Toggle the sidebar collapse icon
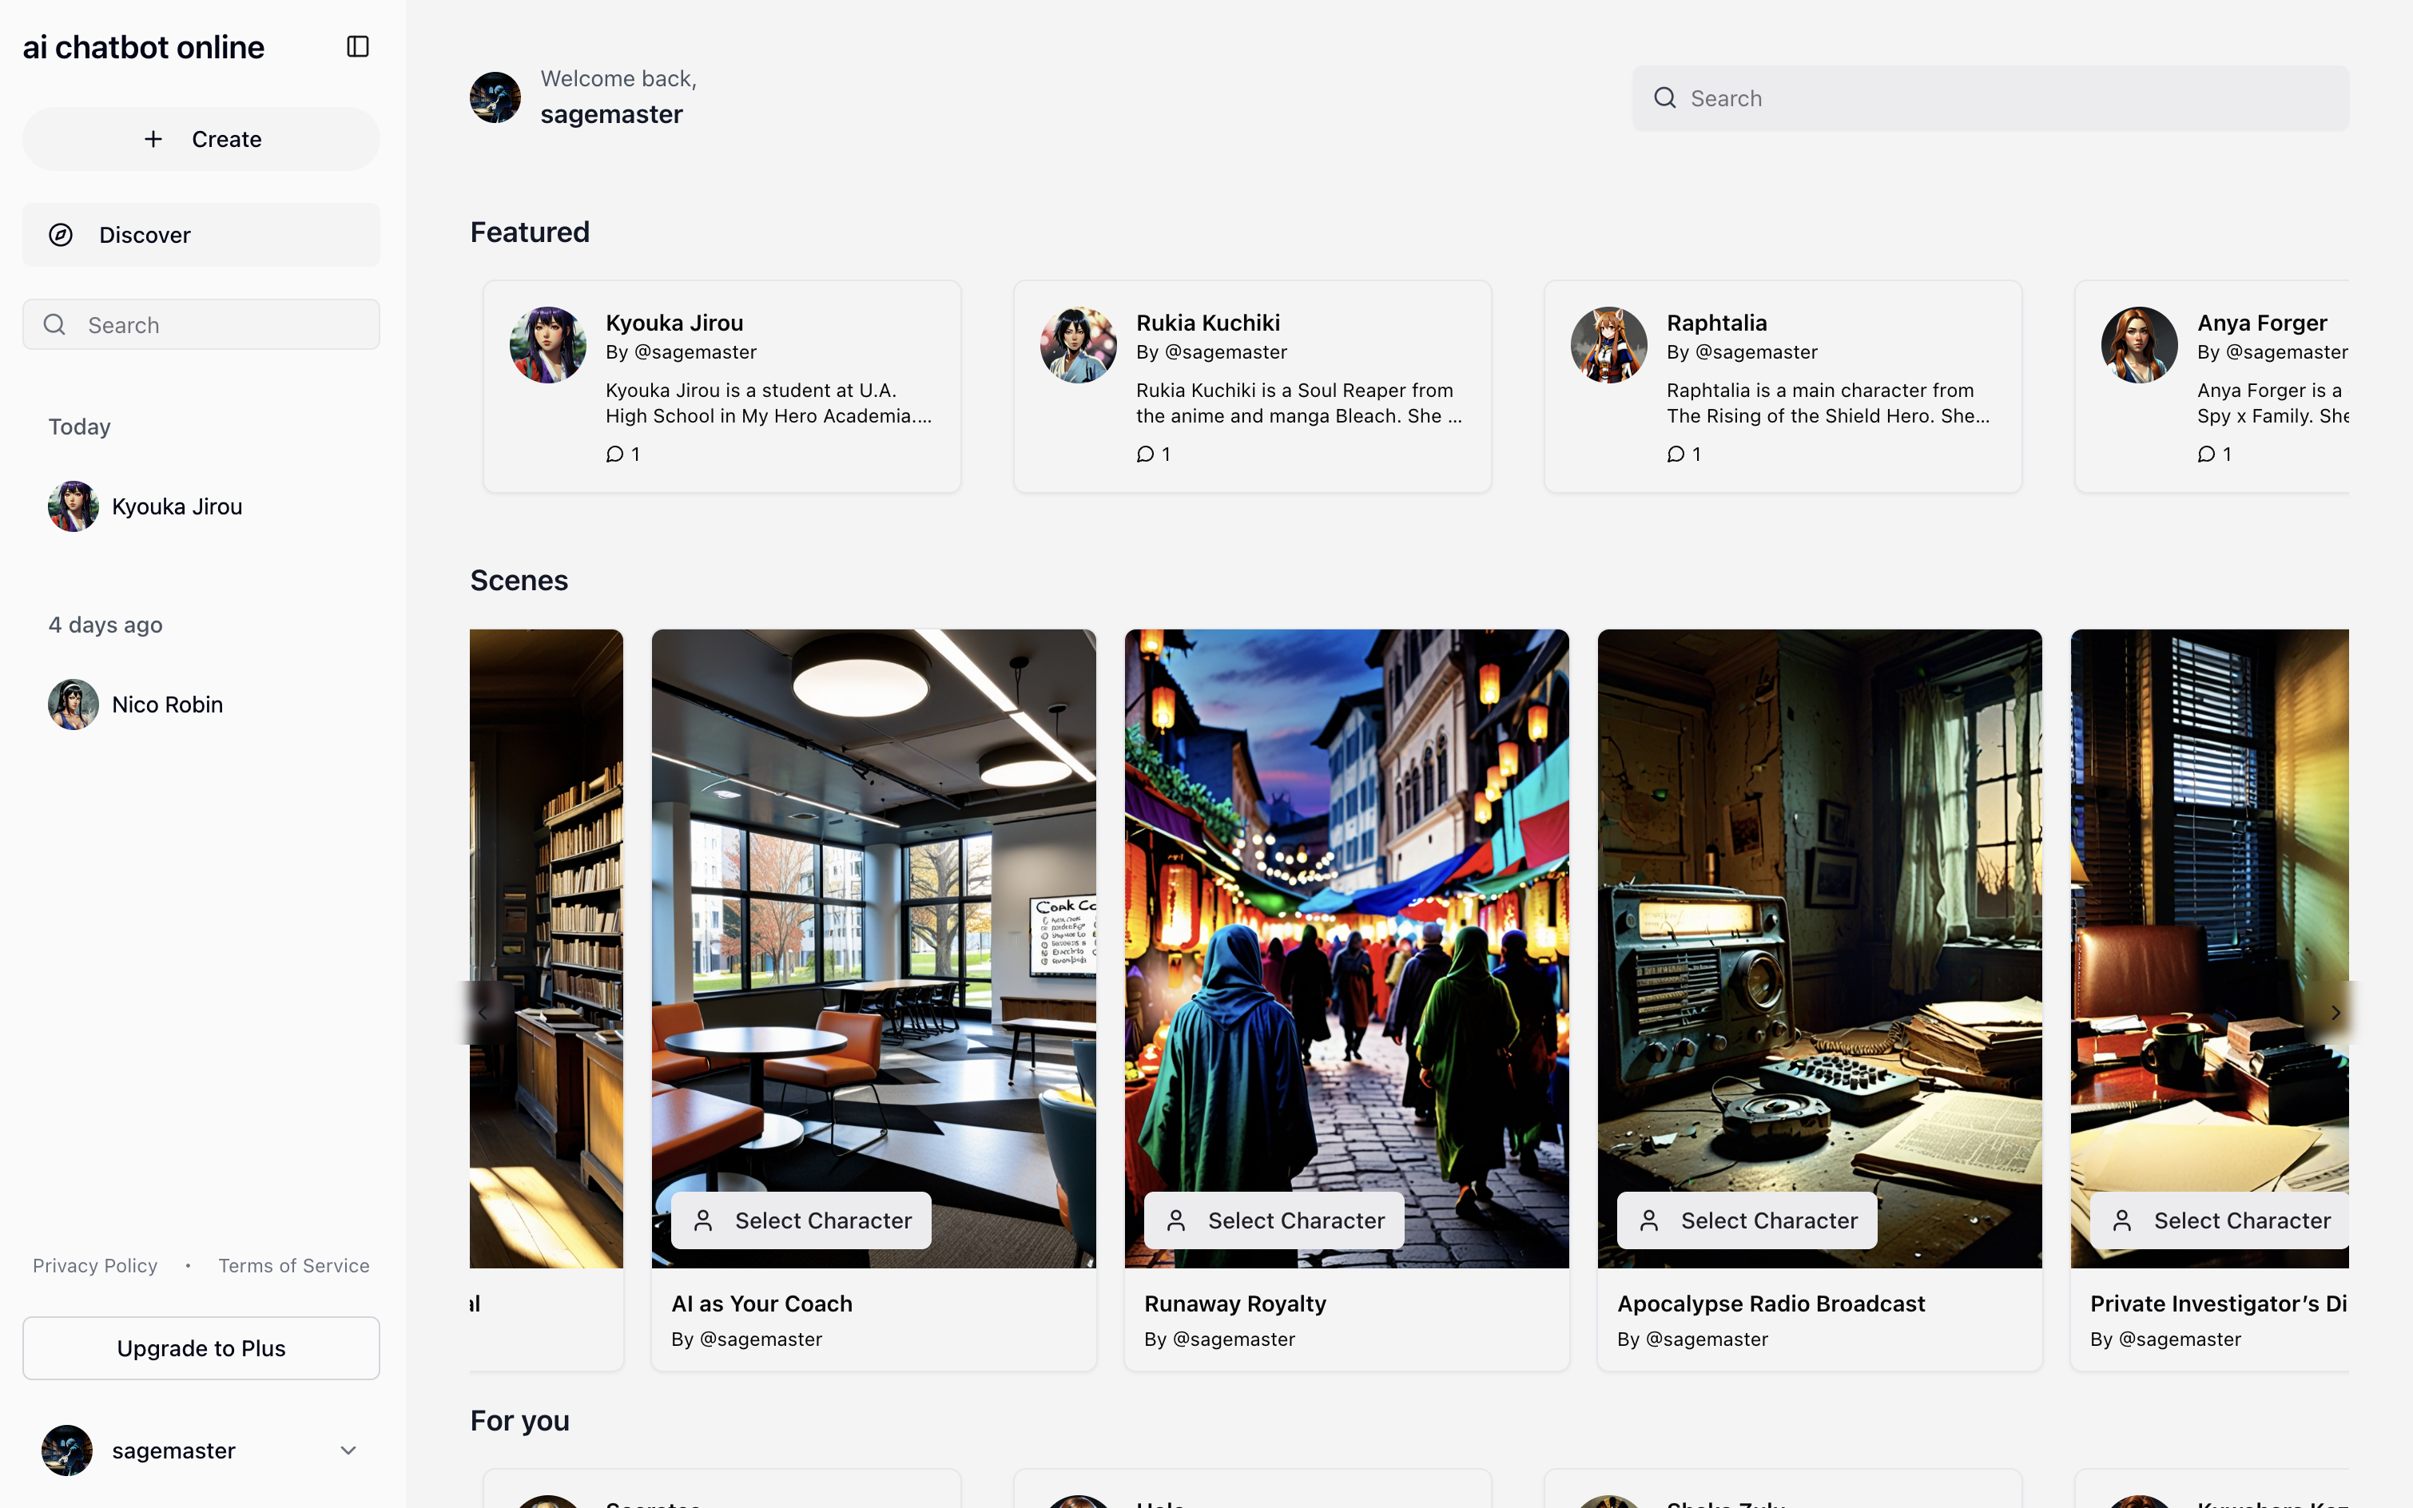 357,47
